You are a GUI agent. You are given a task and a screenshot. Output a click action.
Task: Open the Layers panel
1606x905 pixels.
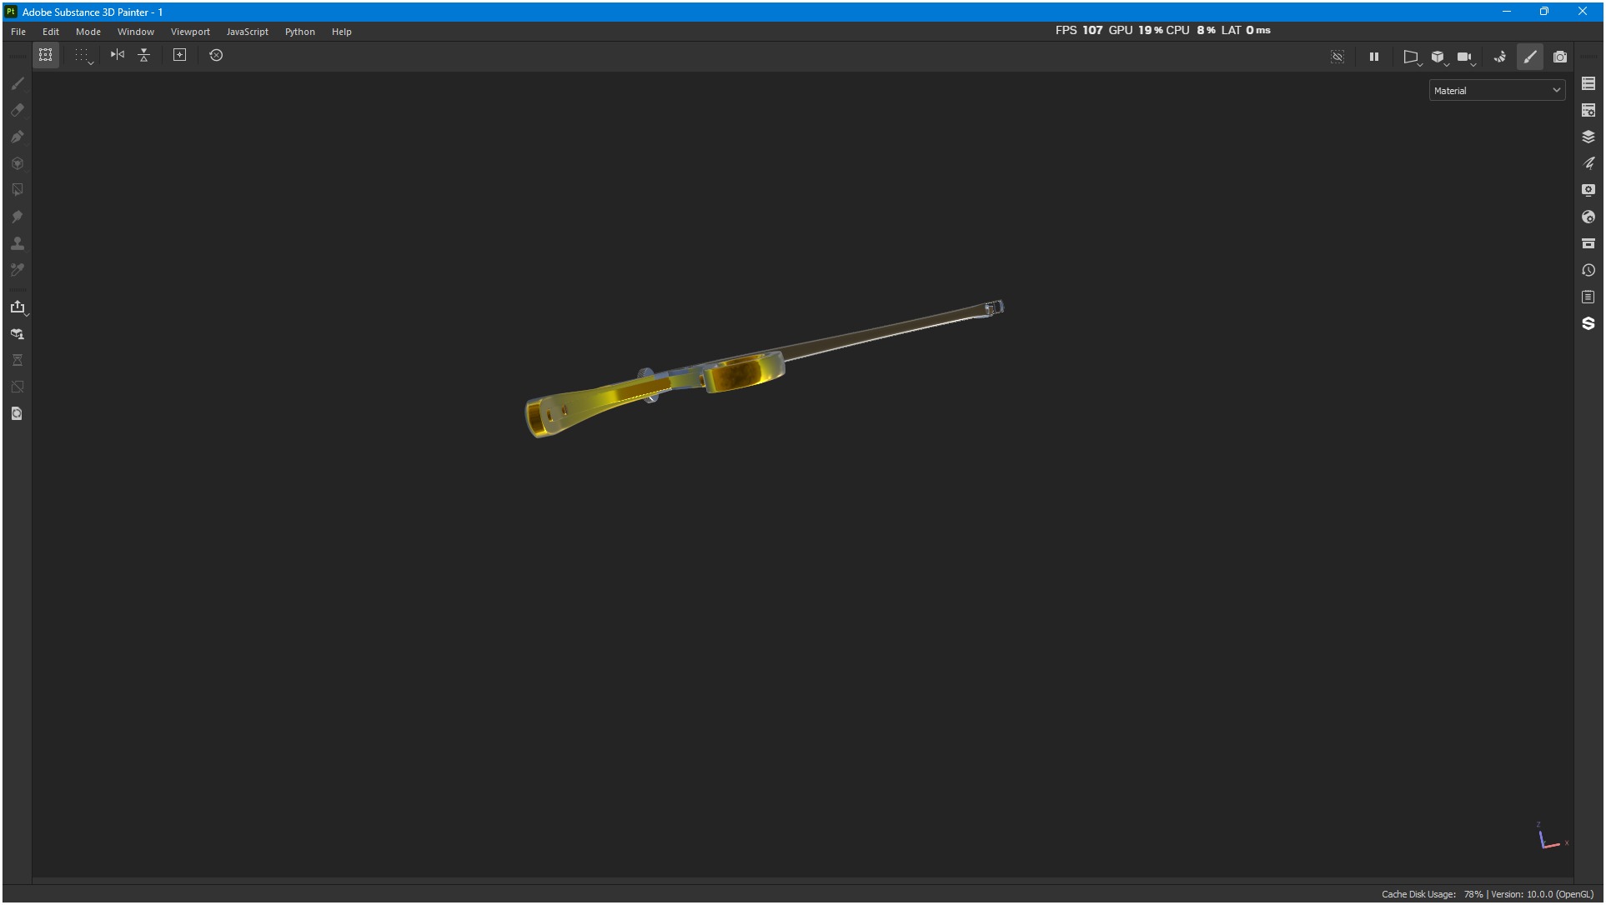[1588, 137]
